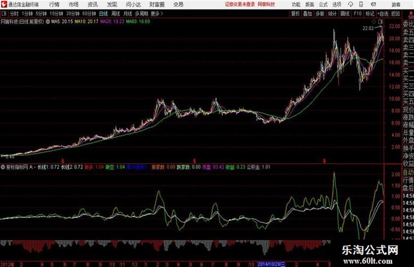The width and height of the screenshot is (414, 267).
Task: Click the 叠加 overlay button
Action: [308, 14]
